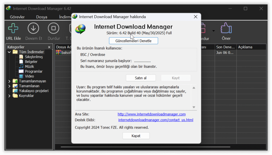The width and height of the screenshot is (272, 155).
Task: Click the version text Sürüm 6.42 Build 40
Action: coord(139,33)
